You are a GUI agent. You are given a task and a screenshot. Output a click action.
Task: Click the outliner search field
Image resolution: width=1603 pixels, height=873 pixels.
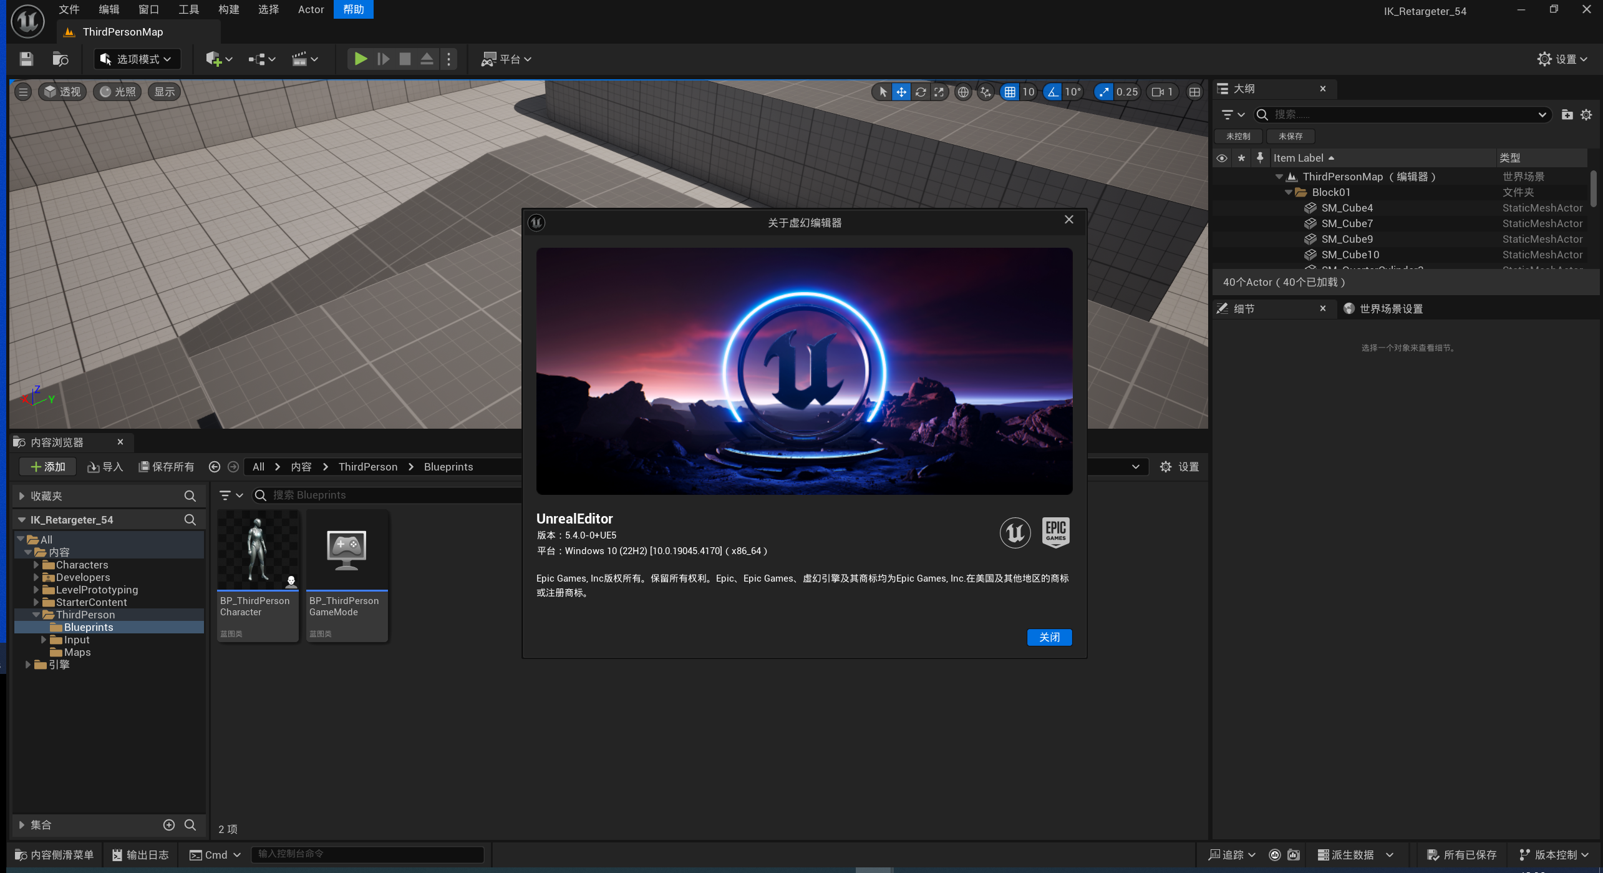[1402, 115]
